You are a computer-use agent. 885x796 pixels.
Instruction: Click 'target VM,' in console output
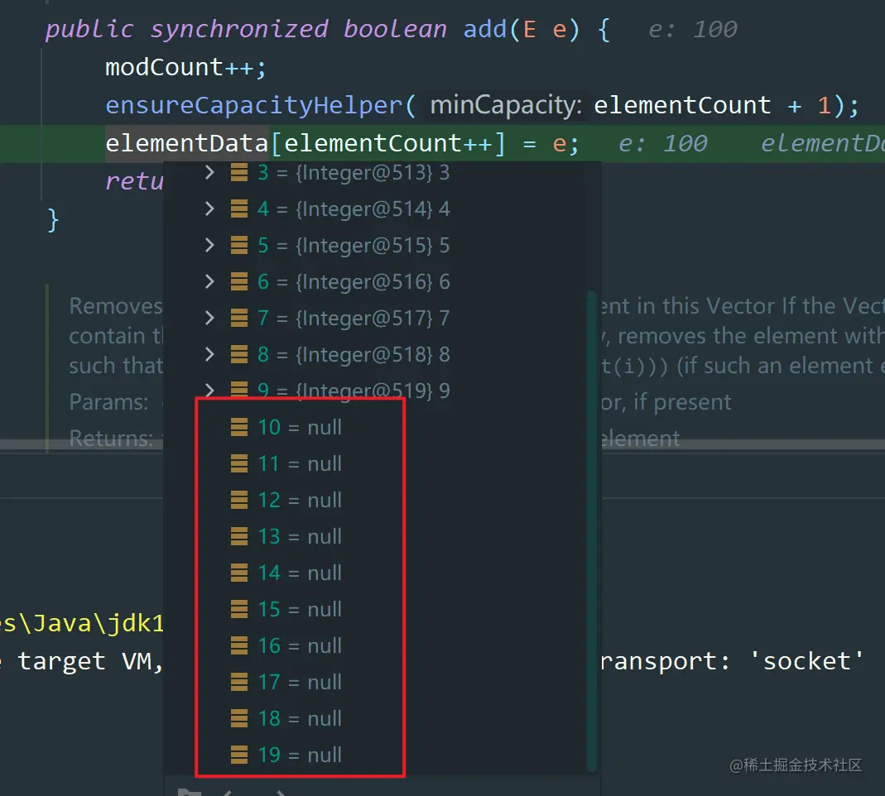pos(90,660)
